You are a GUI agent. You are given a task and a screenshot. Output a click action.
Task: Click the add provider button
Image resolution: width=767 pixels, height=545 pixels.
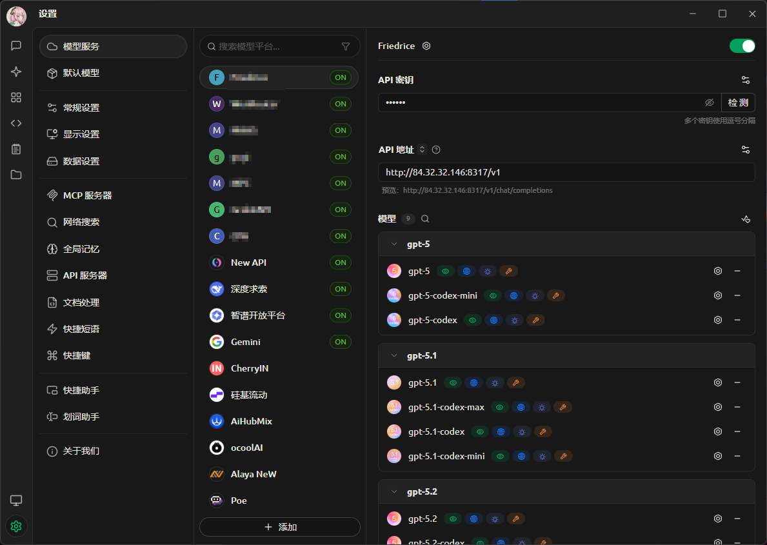(x=280, y=527)
